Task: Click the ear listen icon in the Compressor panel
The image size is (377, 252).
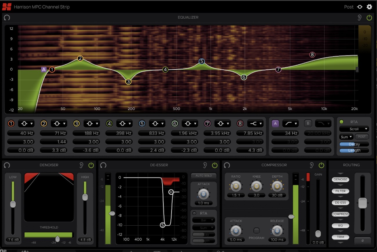Action: (x=311, y=165)
